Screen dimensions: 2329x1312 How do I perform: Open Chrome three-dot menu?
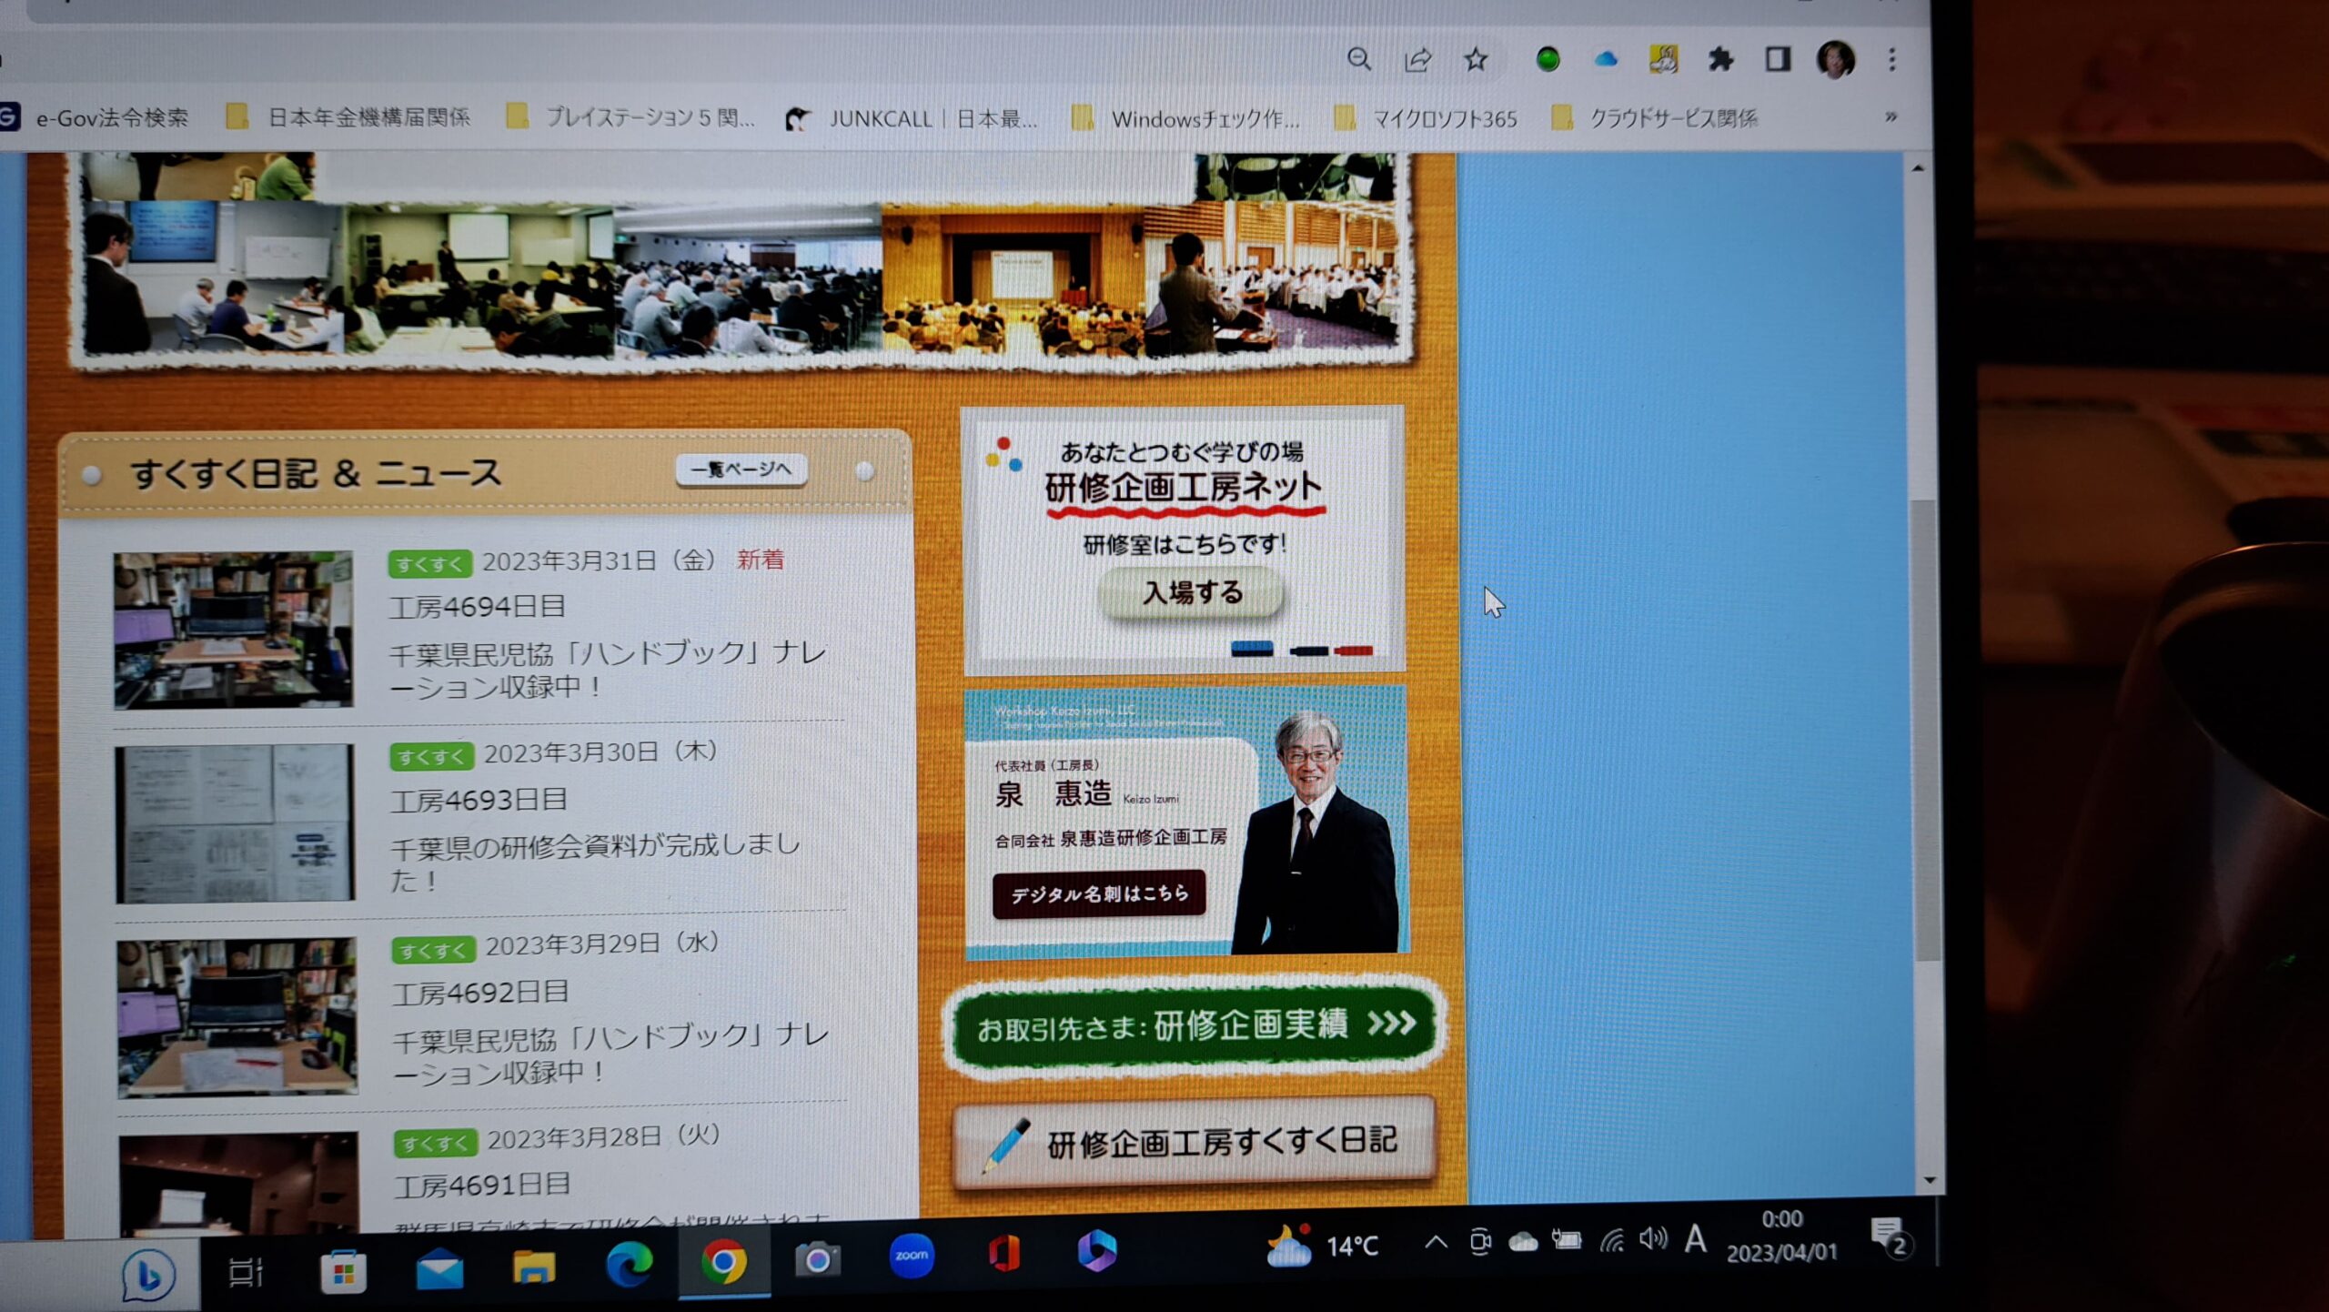(1892, 60)
